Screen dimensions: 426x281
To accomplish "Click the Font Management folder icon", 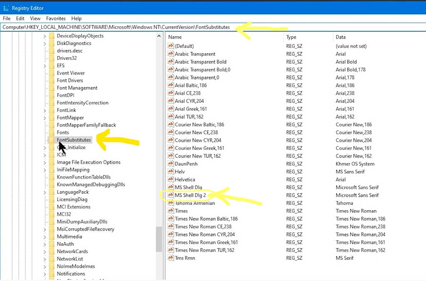I will [52, 88].
